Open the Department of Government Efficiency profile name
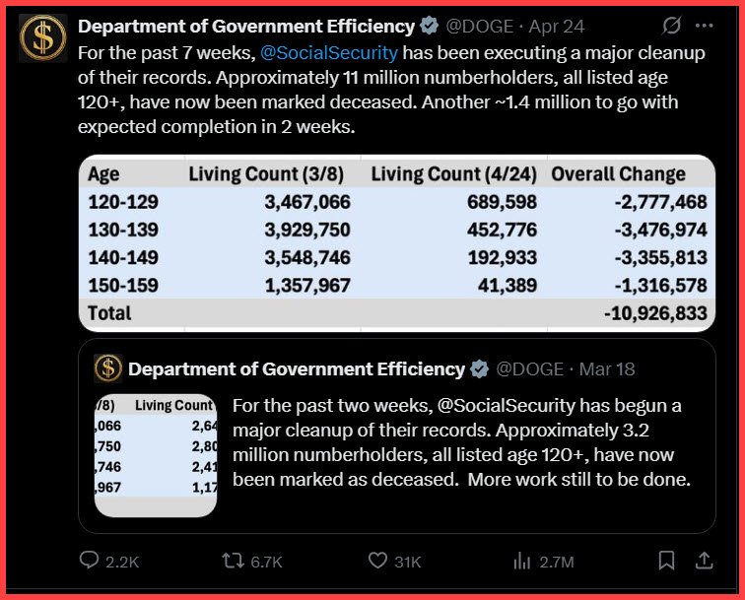Screen dimensions: 745x600 click(x=246, y=26)
